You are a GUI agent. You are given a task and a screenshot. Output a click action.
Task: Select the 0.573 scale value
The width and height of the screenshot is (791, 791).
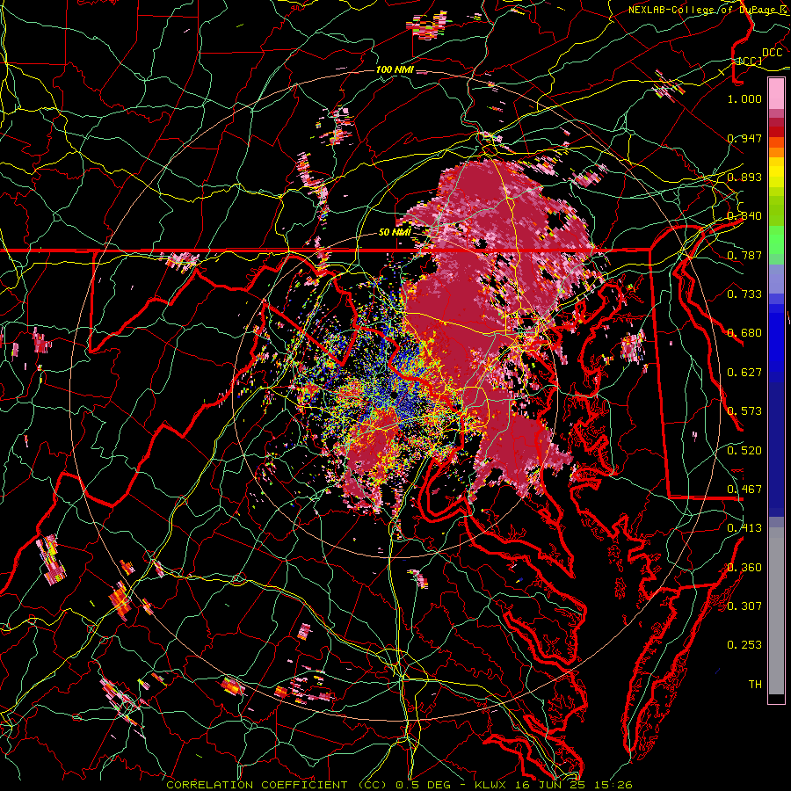tap(744, 411)
